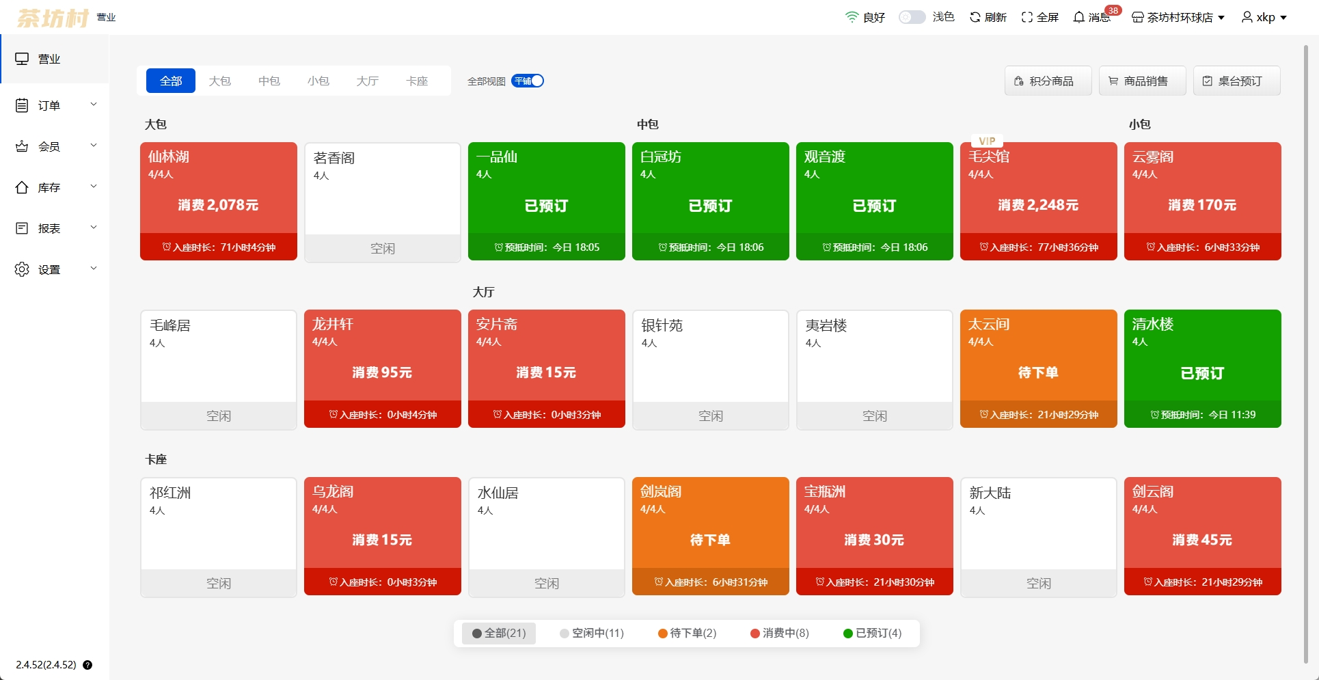Filter tables by 全部(21) status
This screenshot has width=1319, height=680.
tap(499, 634)
